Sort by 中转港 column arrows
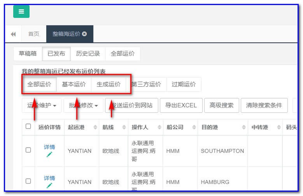The image size is (303, 196). pos(279,127)
